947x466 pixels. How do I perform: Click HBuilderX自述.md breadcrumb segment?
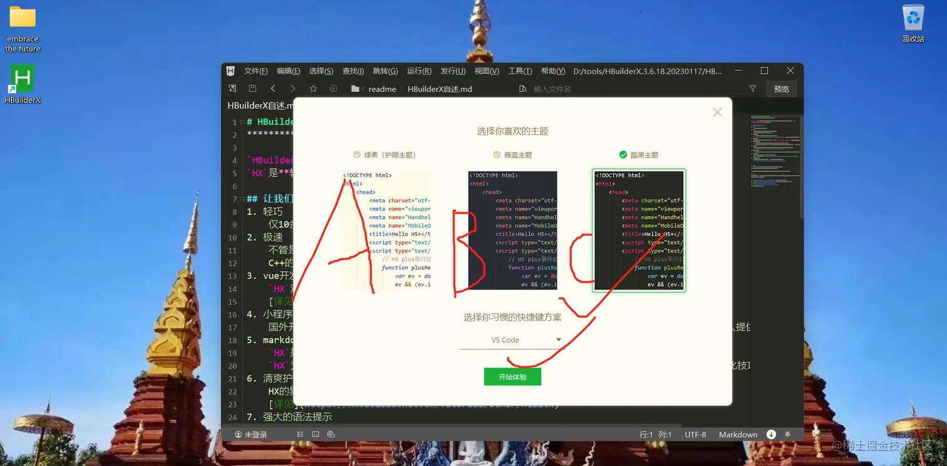440,89
